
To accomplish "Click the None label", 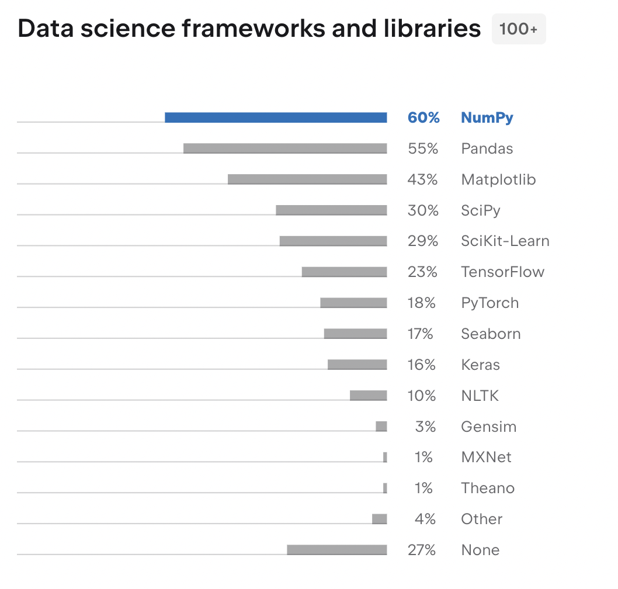I will click(481, 550).
